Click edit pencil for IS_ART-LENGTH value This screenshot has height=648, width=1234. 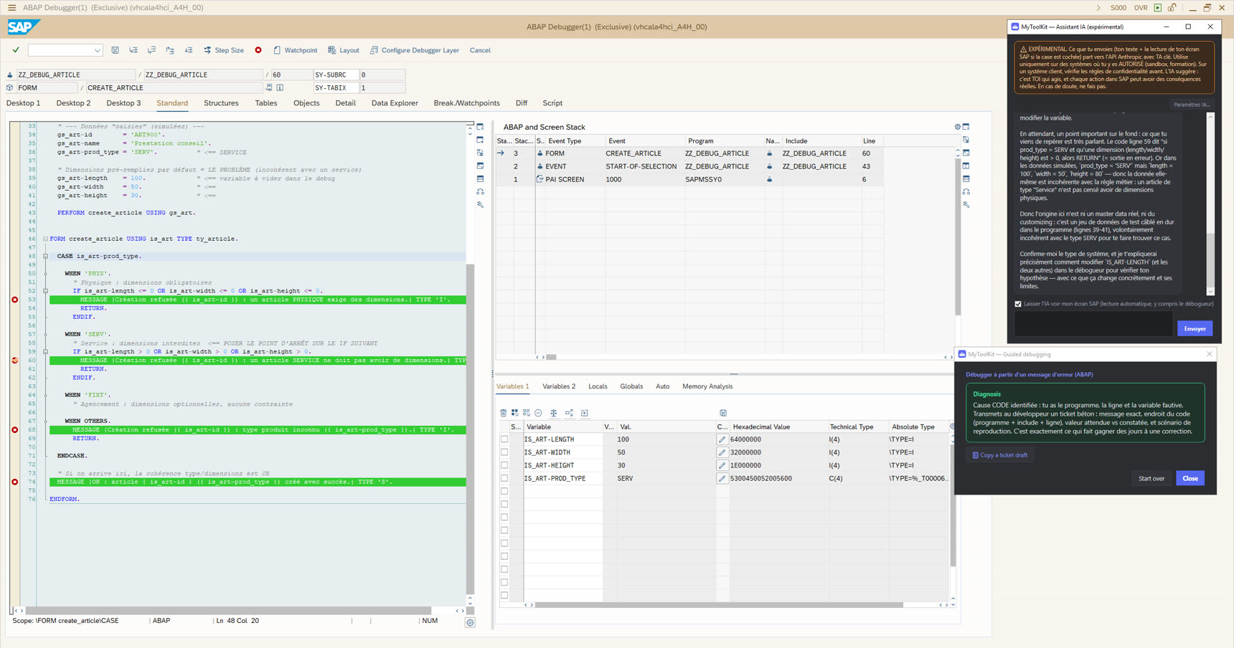click(722, 439)
